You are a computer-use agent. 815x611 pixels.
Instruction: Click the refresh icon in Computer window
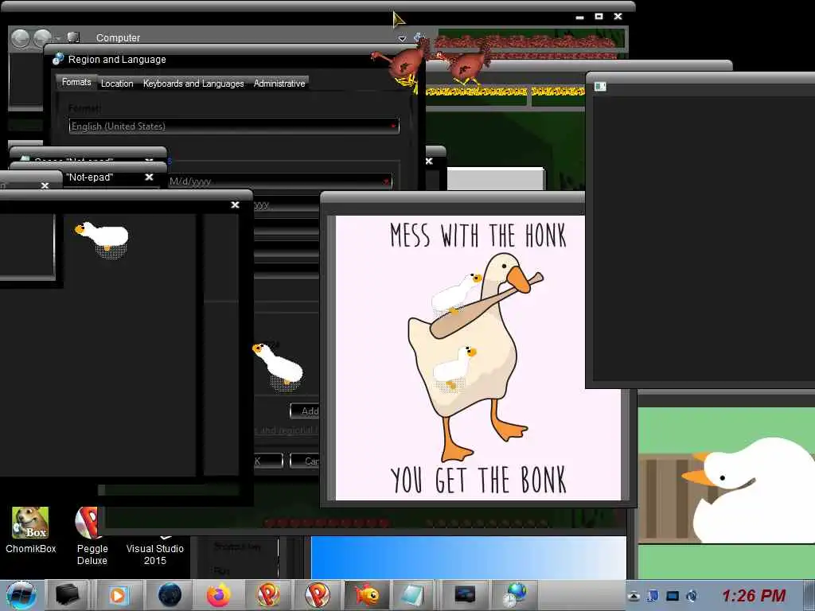[x=419, y=37]
